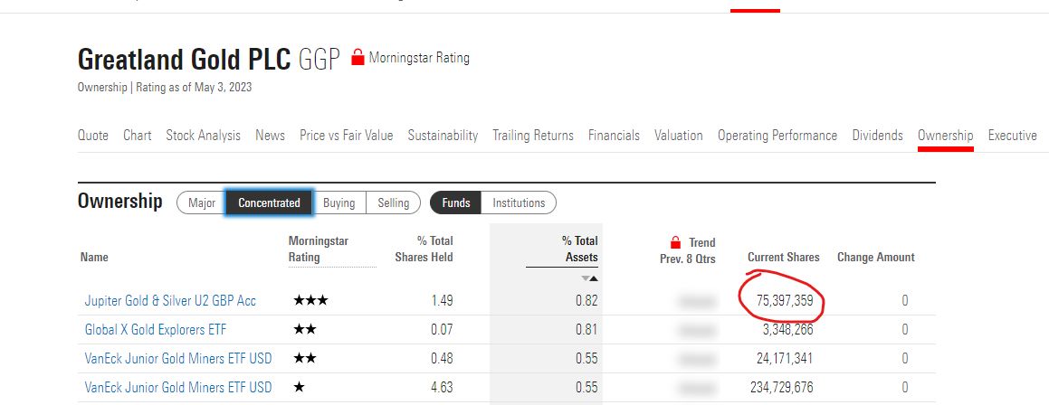
Task: Open VanEck Junior Gold Miners link holding 234,729,676 shares
Action: click(178, 387)
